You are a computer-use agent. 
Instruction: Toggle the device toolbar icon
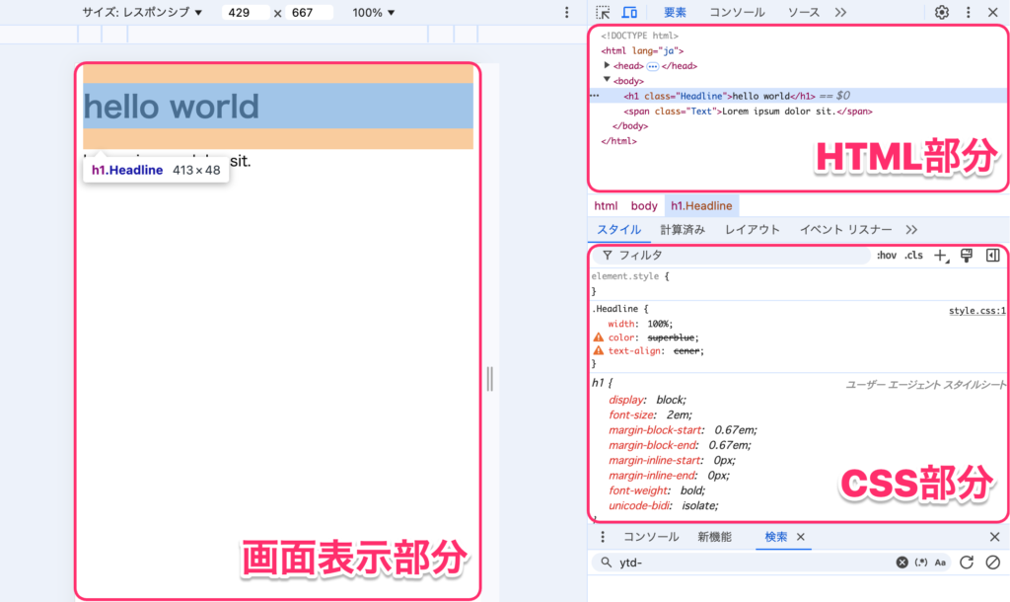click(629, 13)
